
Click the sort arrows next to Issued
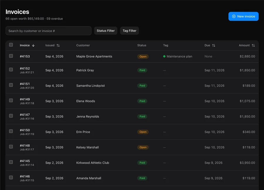point(58,45)
